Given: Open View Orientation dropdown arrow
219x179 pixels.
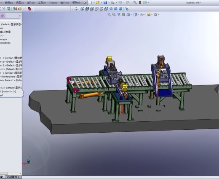Looking at the screenshot, I should [131, 15].
